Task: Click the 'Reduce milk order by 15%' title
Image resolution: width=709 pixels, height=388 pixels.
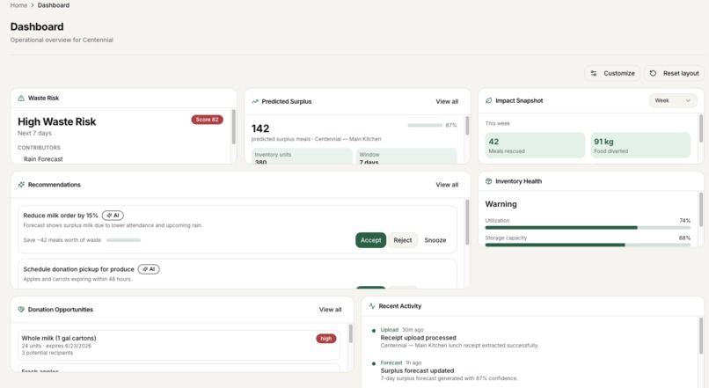Action: tap(61, 216)
